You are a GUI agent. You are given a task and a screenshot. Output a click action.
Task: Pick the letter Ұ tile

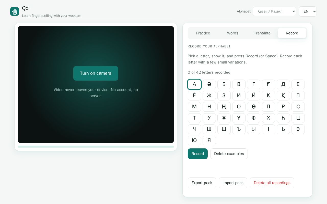[224, 118]
